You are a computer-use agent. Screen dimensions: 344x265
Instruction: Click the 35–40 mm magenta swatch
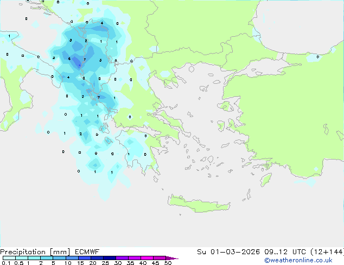point(134,258)
